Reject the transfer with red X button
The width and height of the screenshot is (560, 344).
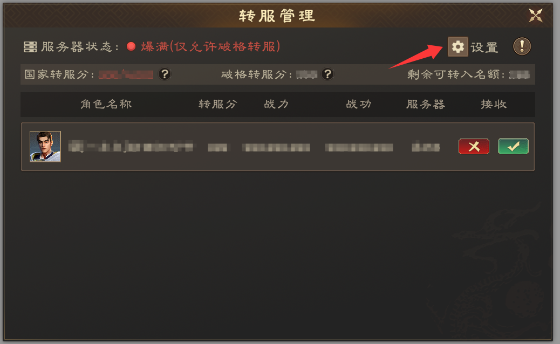click(x=474, y=146)
